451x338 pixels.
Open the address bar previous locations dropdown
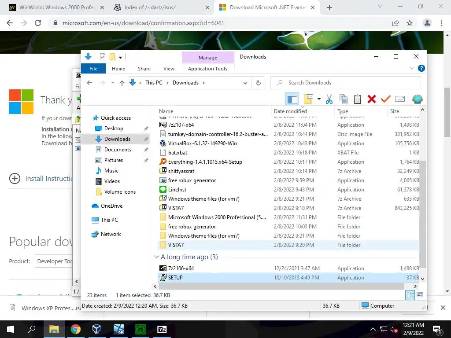pos(245,83)
